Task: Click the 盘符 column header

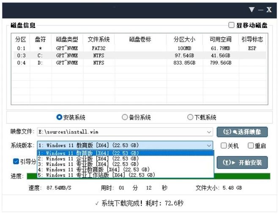Action: (41, 39)
